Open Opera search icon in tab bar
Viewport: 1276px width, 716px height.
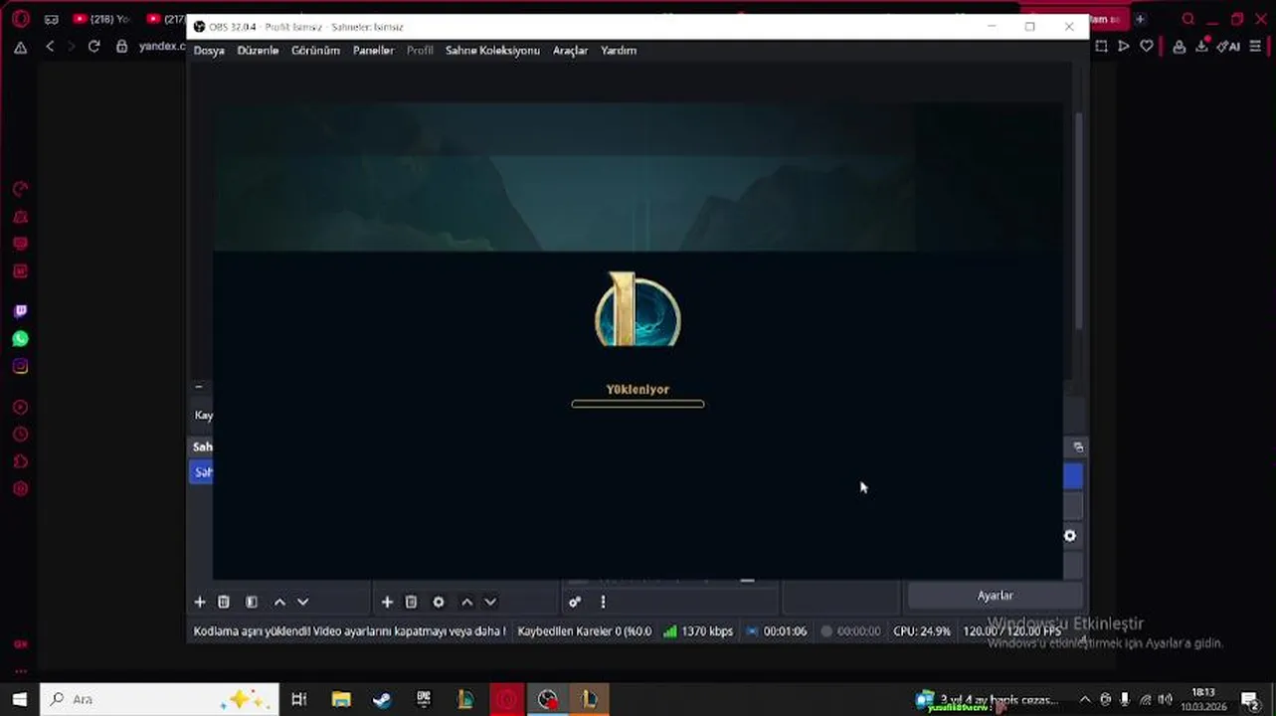tap(1188, 19)
